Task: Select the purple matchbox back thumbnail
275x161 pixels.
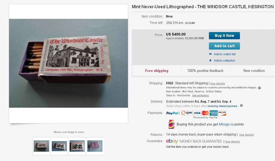Action: coord(95,146)
